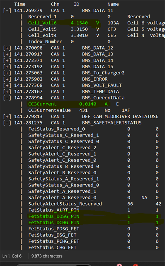Viewport: 165px width, 266px height.
Task: Expand the BMS_TEMP_DATA message
Action: pos(7,92)
